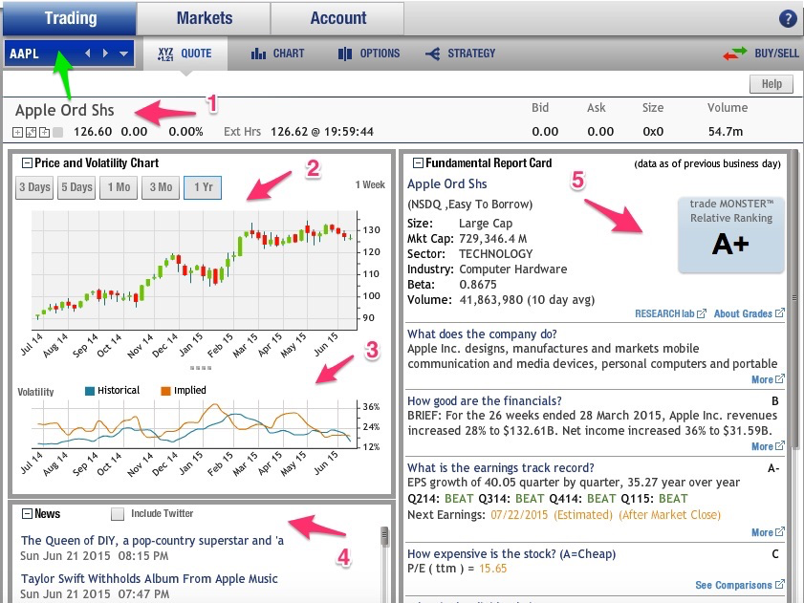Open the OPTIONS chain view
The image size is (804, 603).
point(369,54)
